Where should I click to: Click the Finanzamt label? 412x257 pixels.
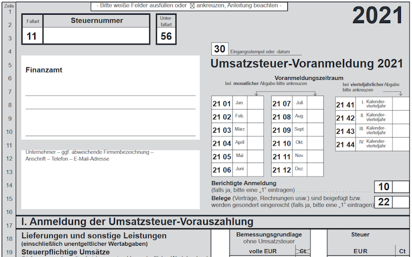tap(44, 70)
